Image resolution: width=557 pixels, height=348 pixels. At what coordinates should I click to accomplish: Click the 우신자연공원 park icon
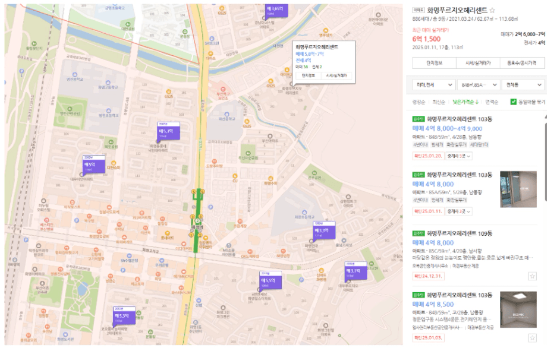(248, 153)
